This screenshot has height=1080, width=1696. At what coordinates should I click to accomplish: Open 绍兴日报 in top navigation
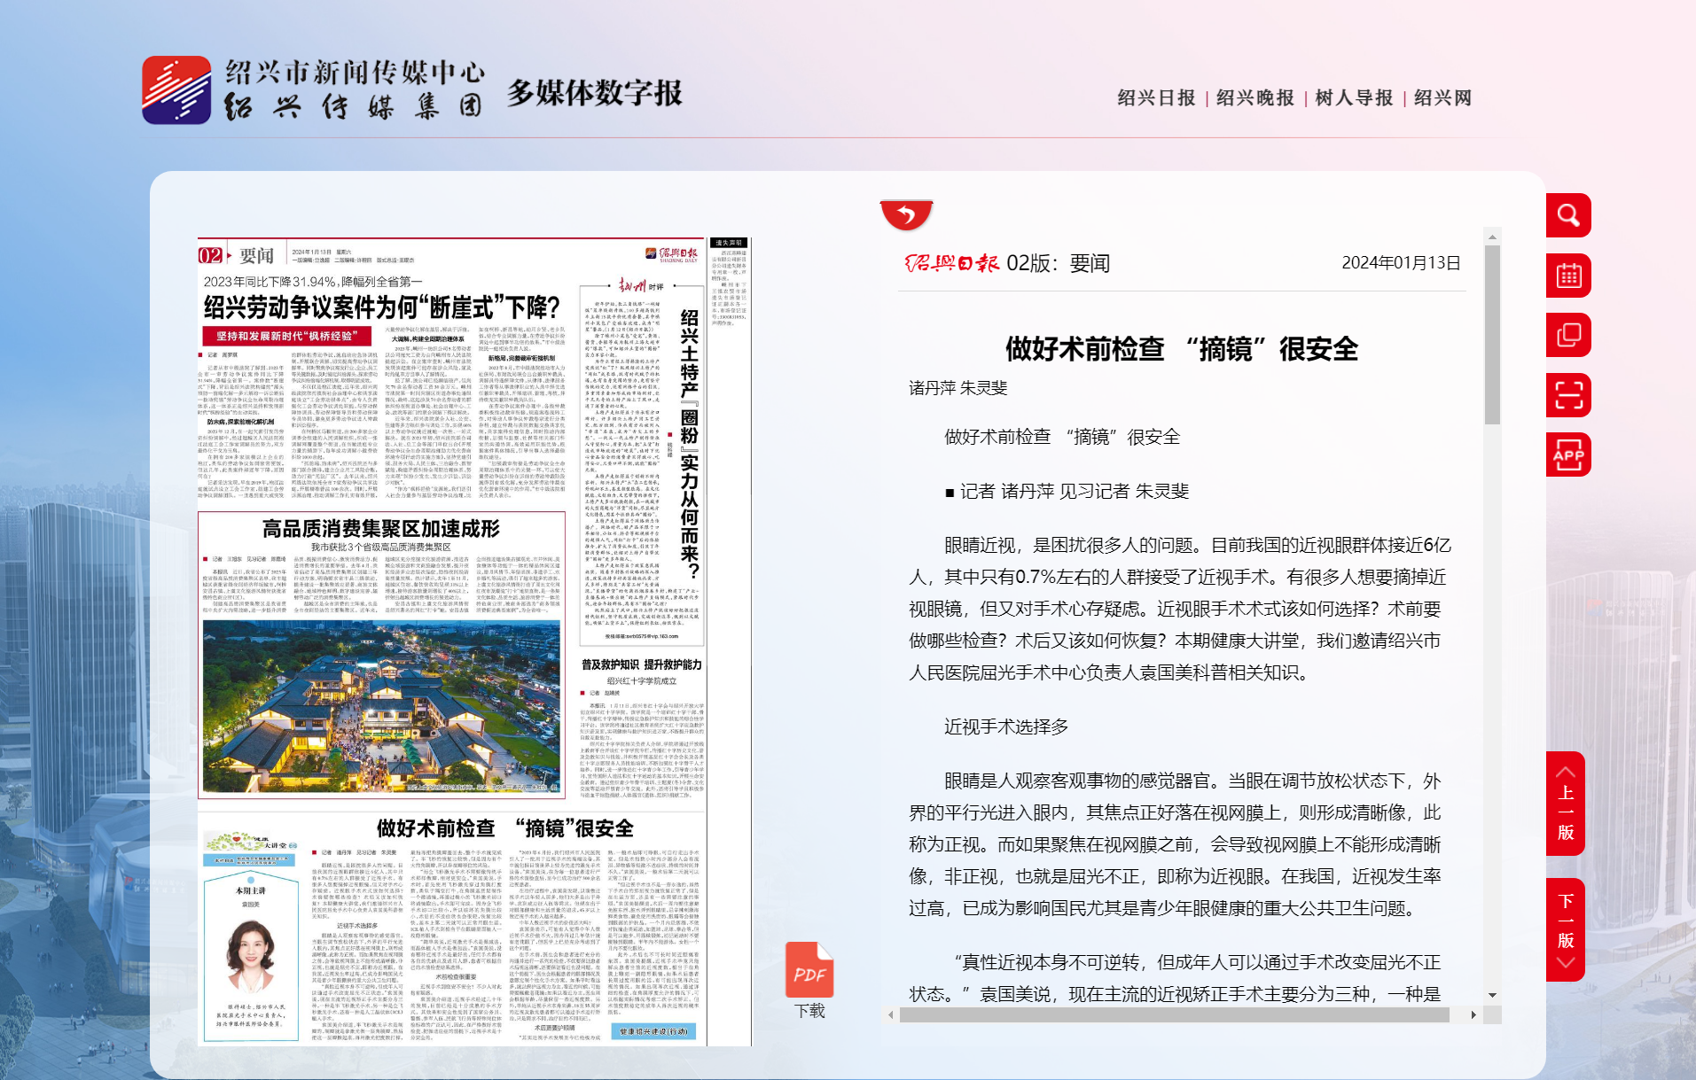(x=1156, y=97)
